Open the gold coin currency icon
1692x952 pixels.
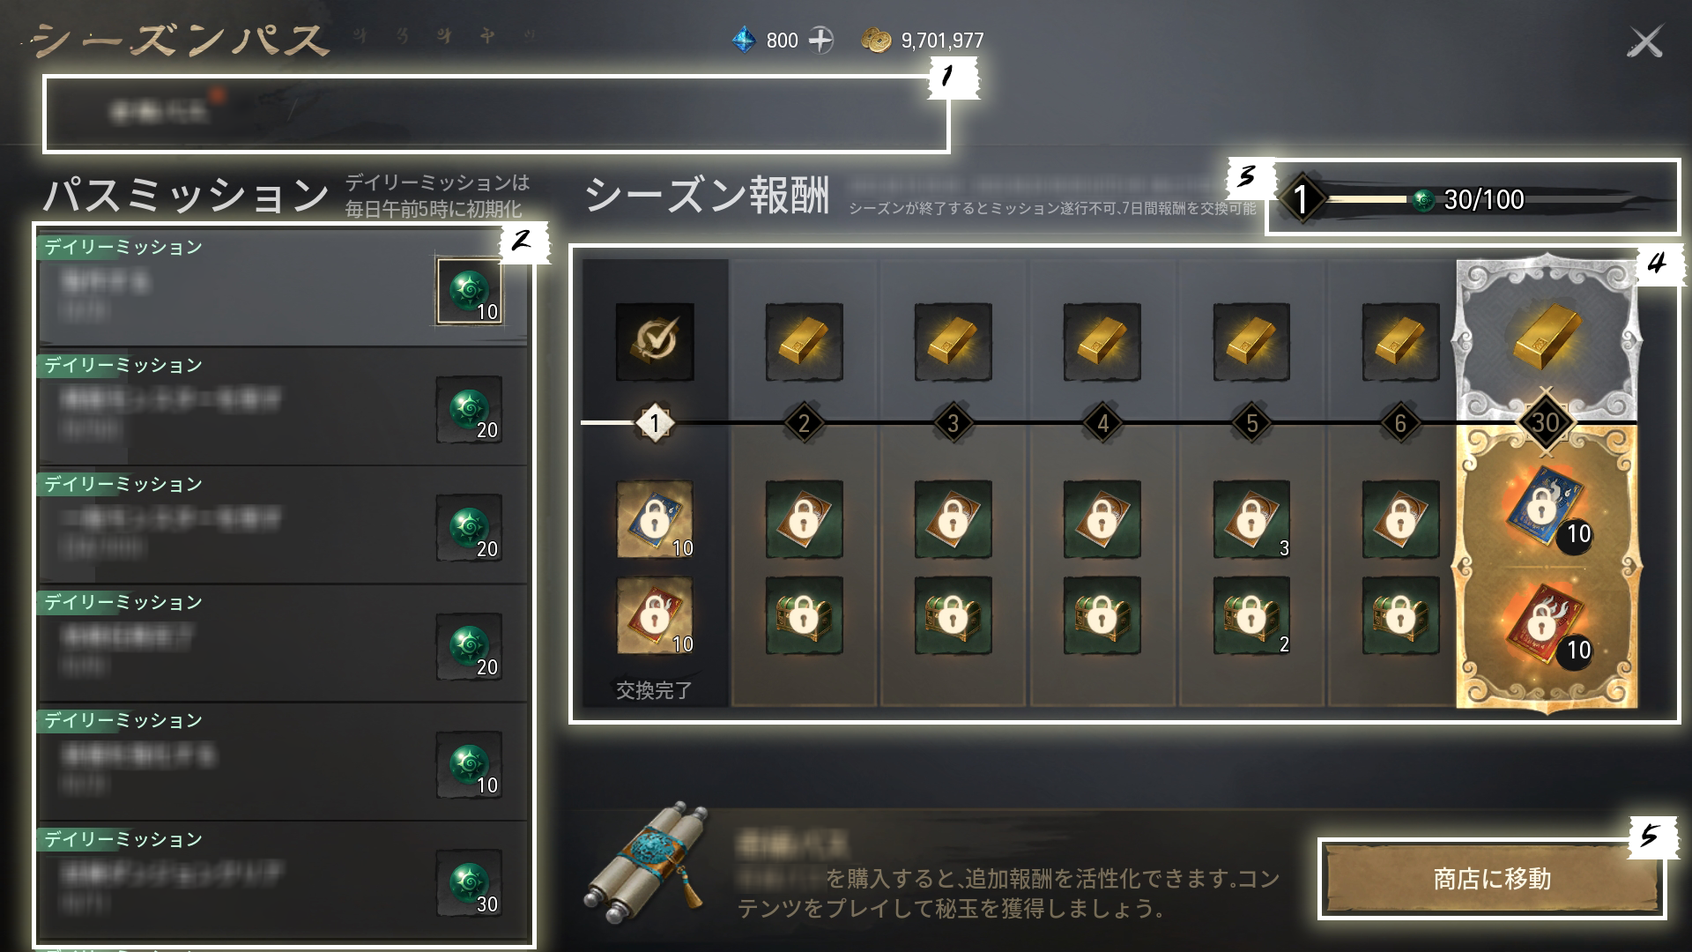(x=876, y=41)
